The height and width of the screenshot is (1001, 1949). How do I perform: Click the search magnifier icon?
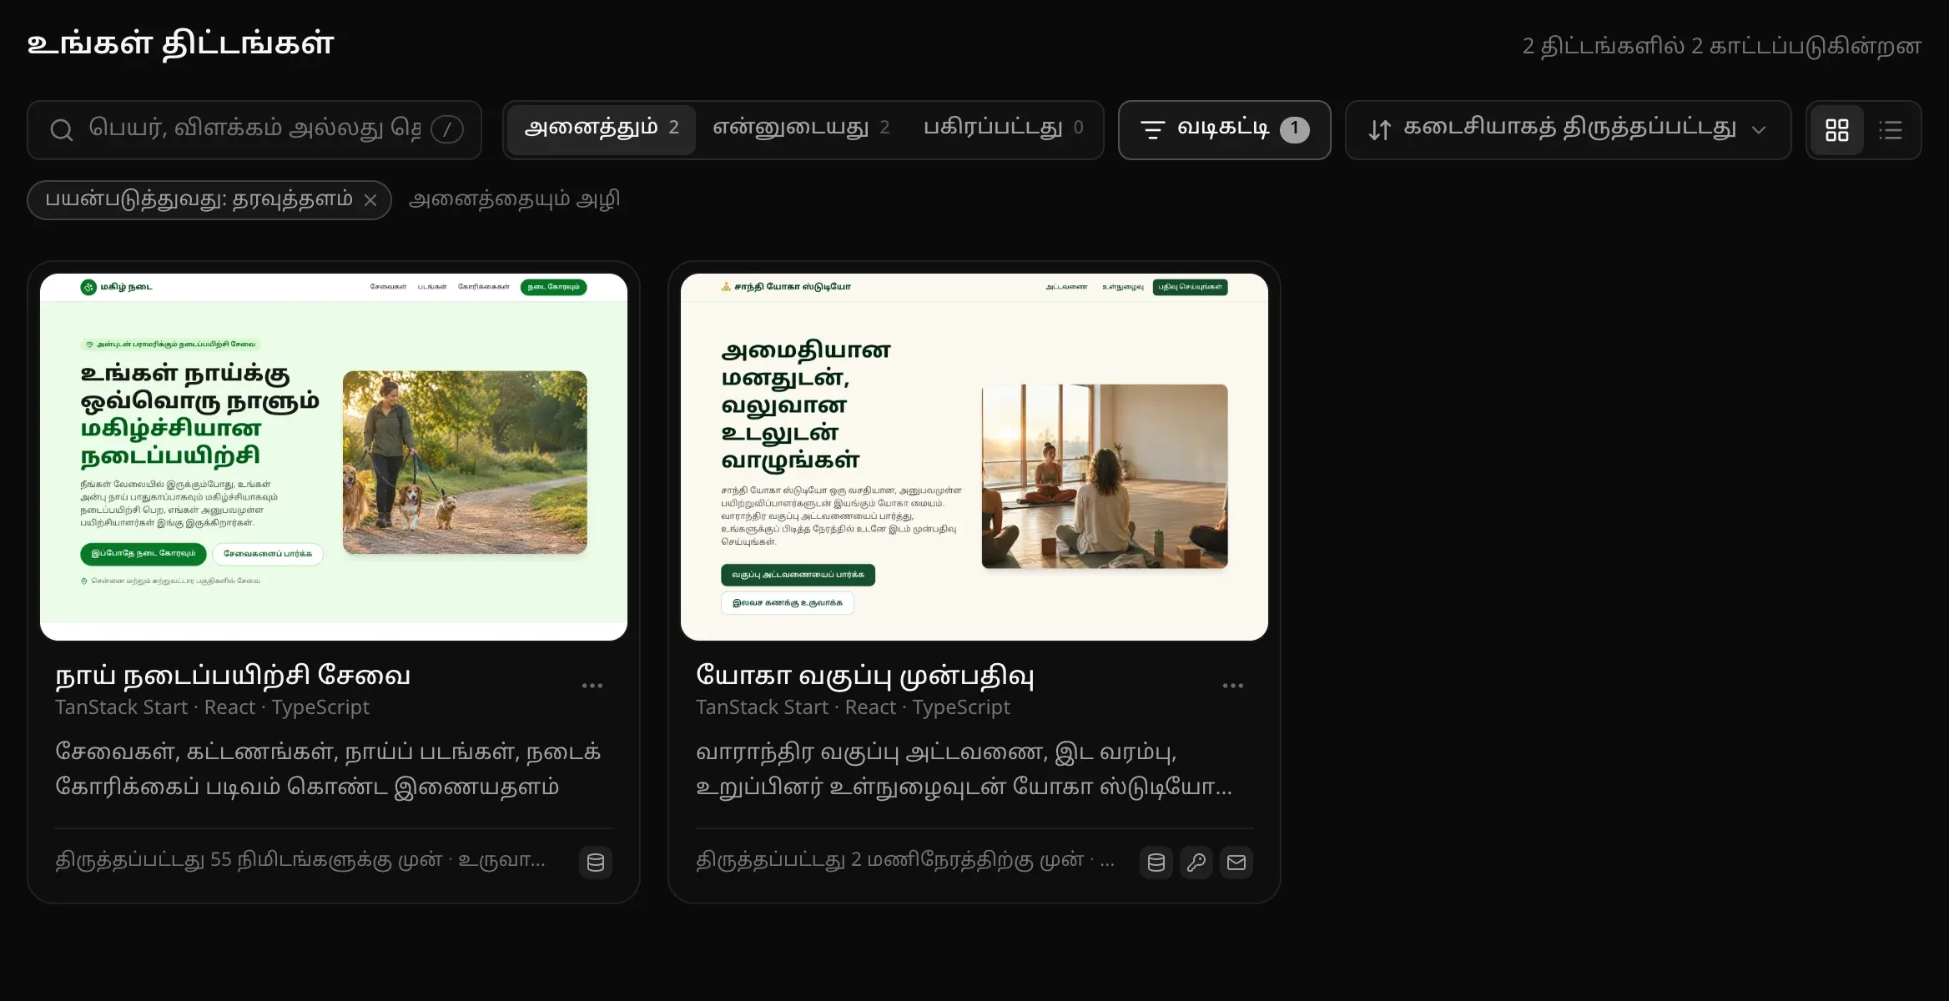[61, 130]
